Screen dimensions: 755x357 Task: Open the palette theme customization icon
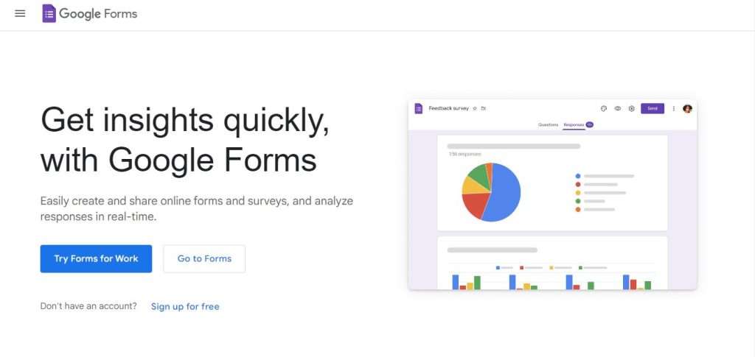click(x=603, y=109)
